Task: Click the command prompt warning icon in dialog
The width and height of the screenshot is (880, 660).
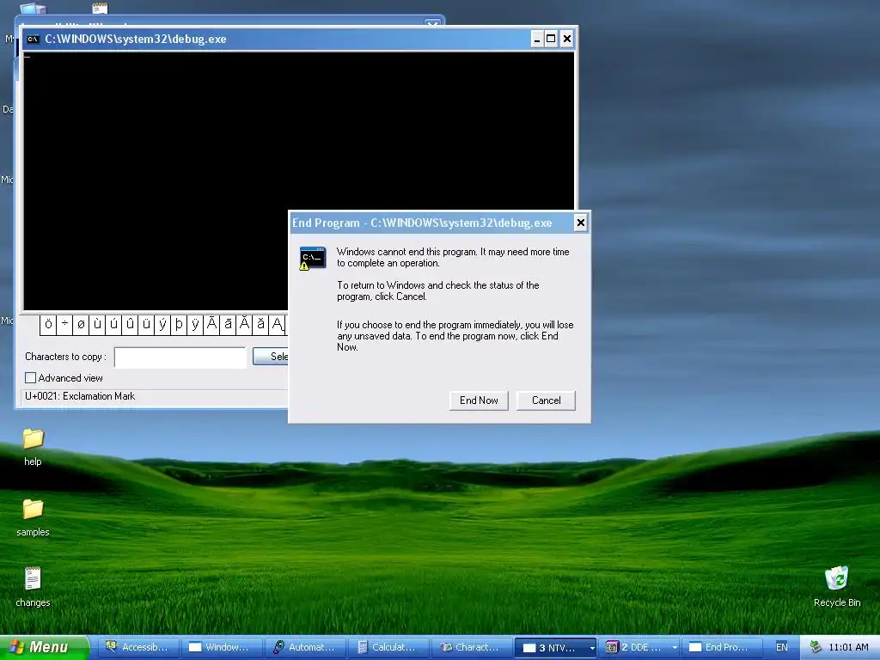Action: pyautogui.click(x=313, y=258)
